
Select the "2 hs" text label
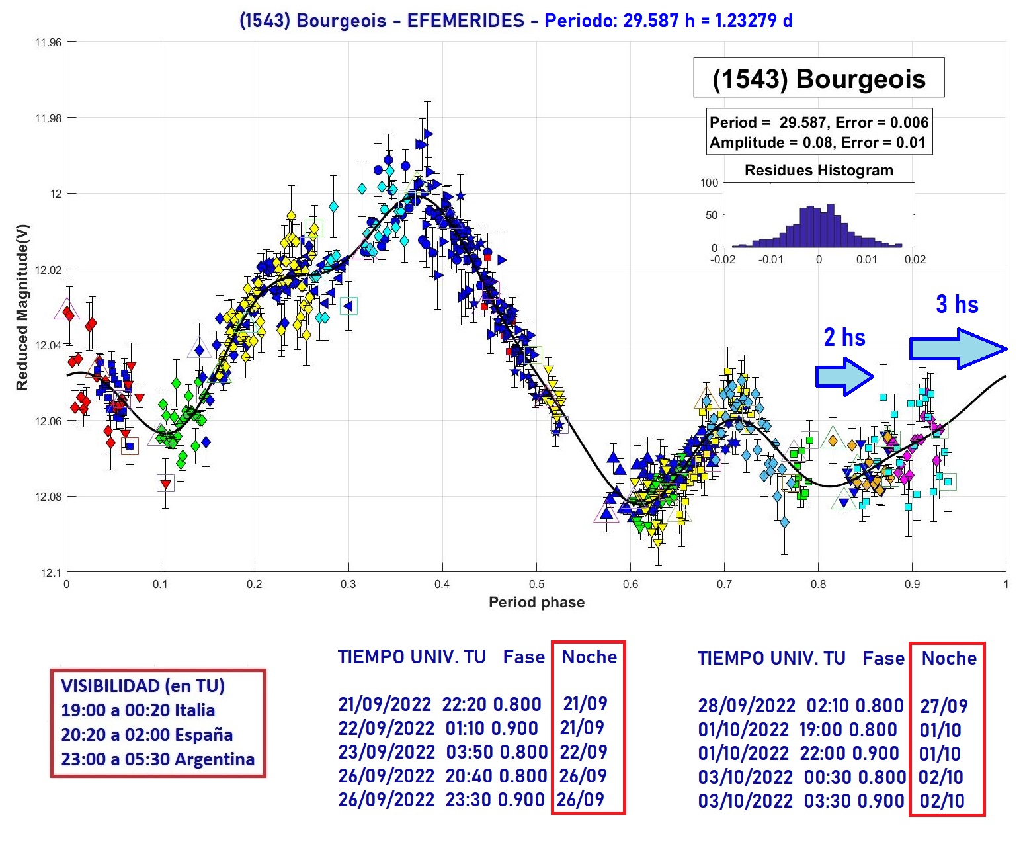click(844, 337)
